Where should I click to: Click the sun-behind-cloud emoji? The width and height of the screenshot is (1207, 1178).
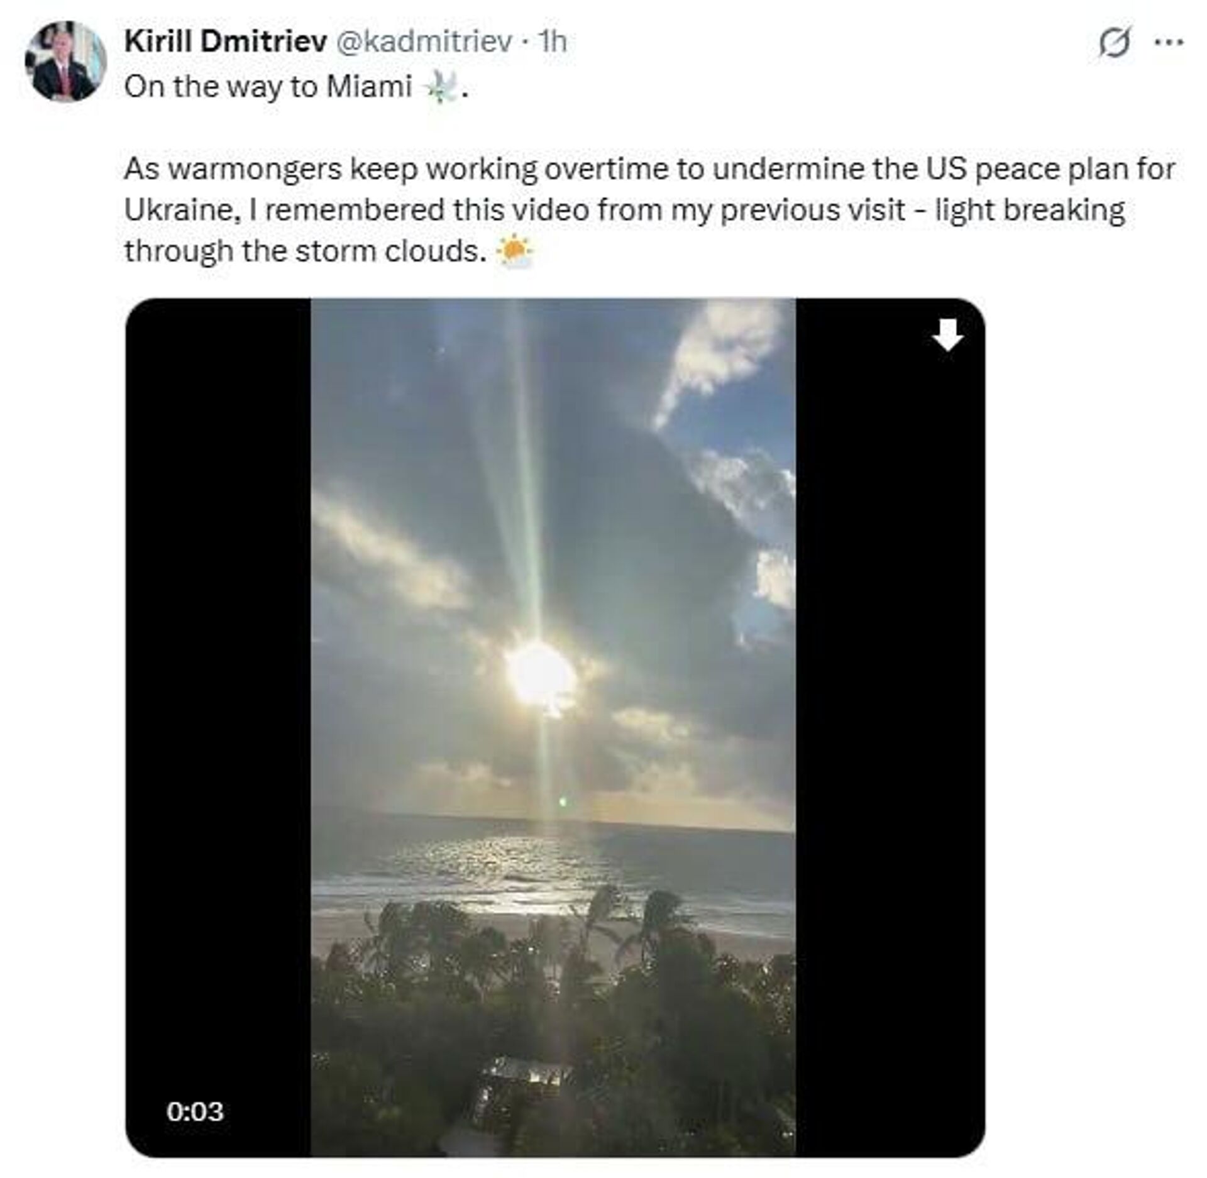pyautogui.click(x=514, y=252)
